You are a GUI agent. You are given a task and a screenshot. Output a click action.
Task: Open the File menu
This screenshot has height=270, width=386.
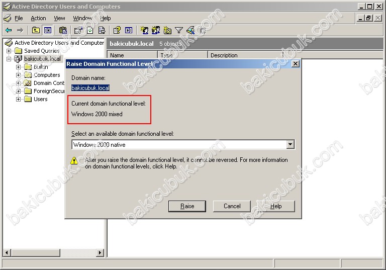(x=19, y=18)
